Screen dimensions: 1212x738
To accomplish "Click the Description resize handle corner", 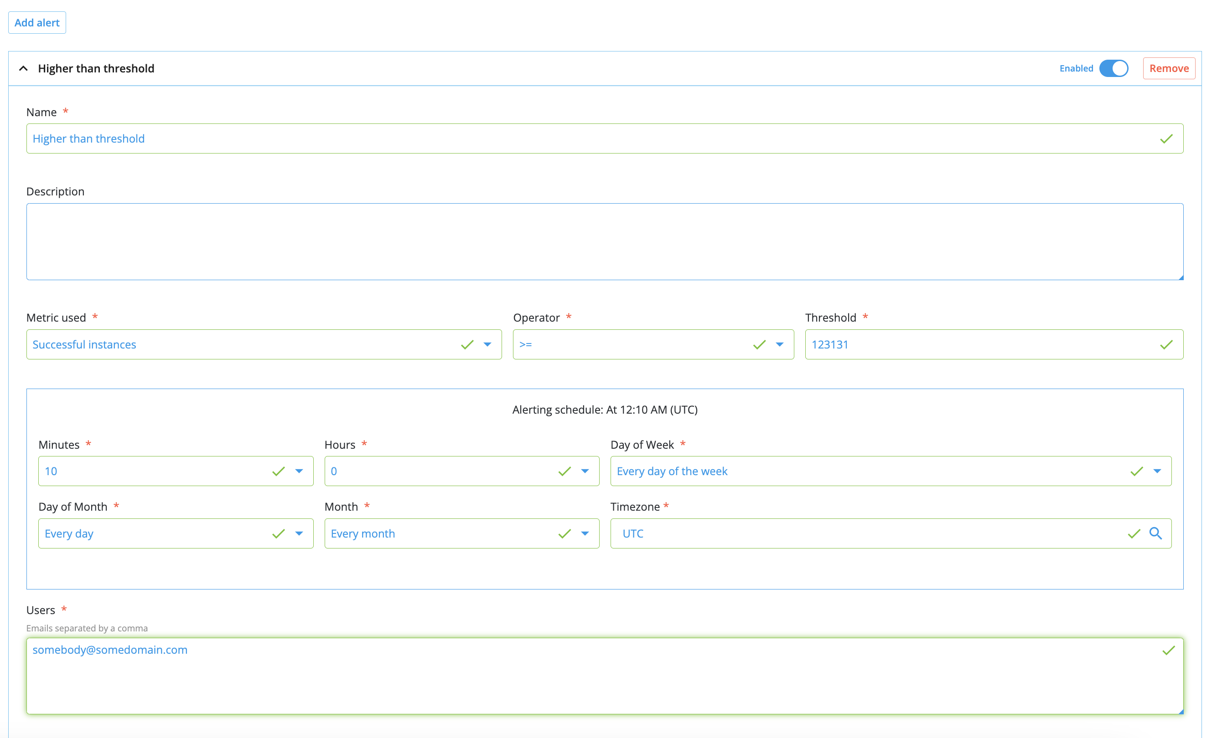I will (1181, 277).
